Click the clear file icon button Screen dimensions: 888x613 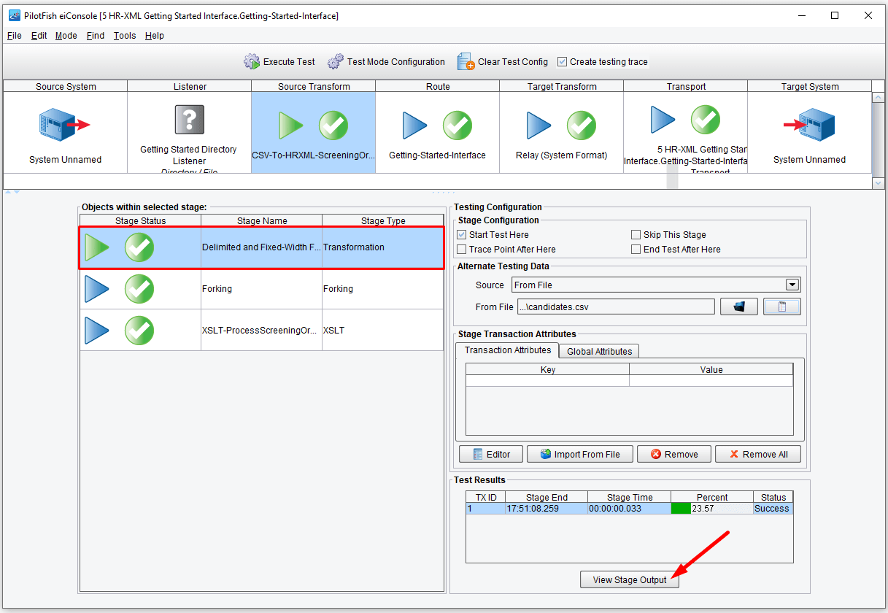[x=782, y=306]
